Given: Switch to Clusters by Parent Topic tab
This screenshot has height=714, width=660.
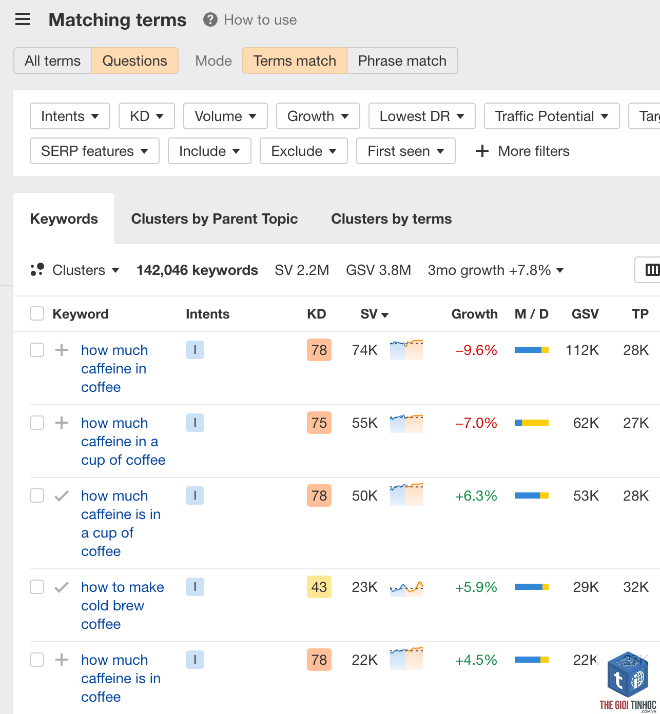Looking at the screenshot, I should 215,219.
